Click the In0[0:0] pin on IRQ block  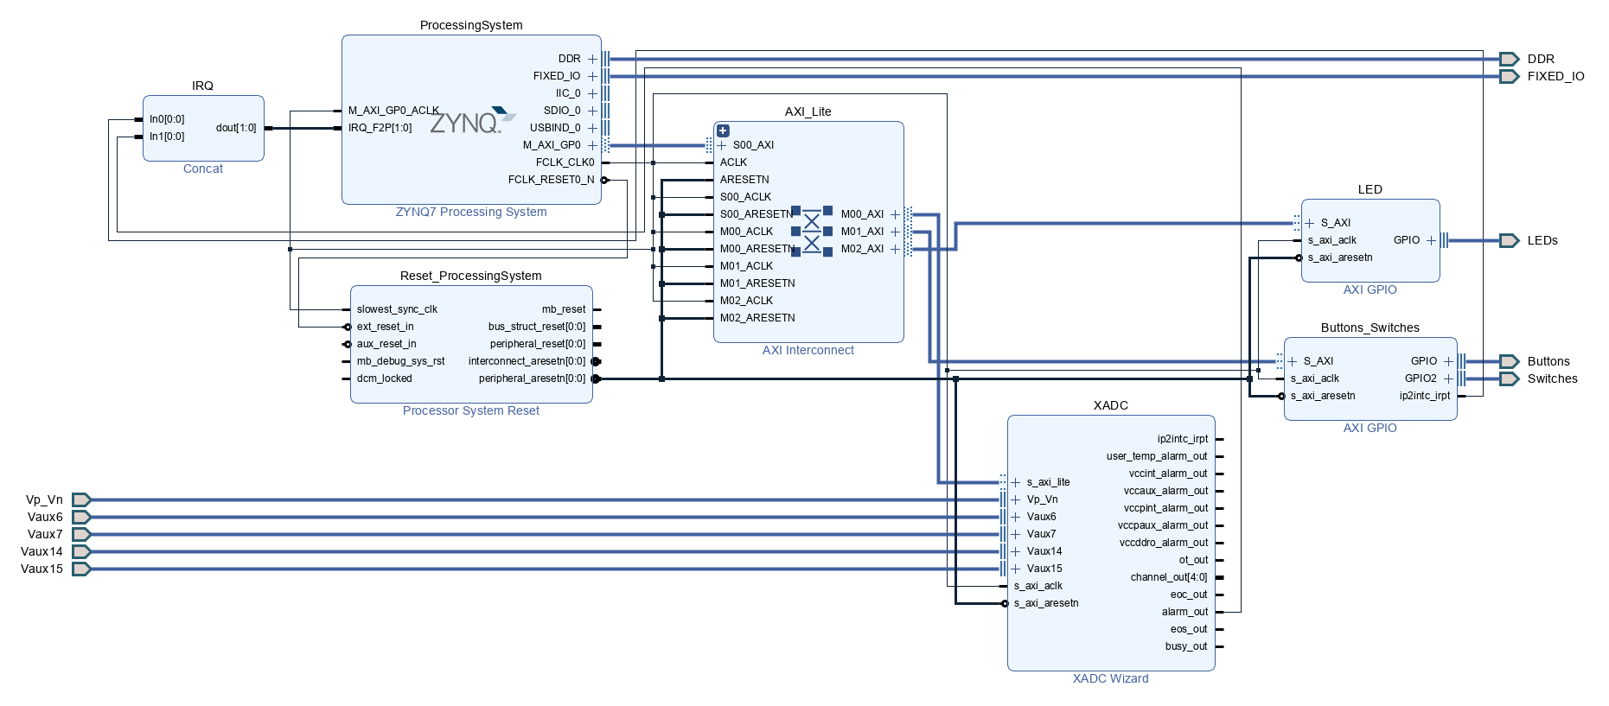pyautogui.click(x=167, y=119)
